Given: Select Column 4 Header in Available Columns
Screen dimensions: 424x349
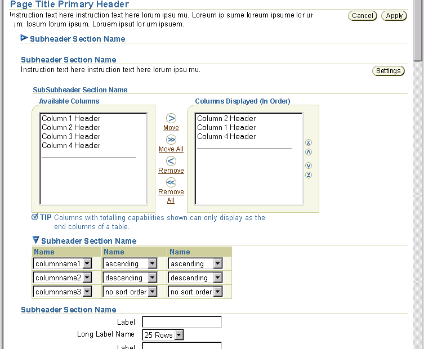Looking at the screenshot, I should (x=71, y=145).
